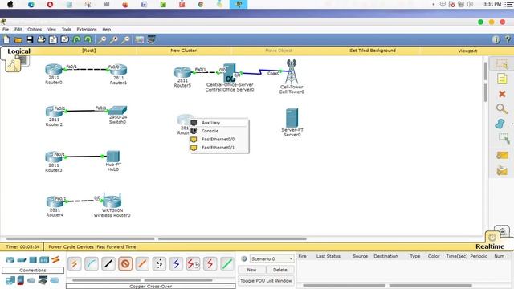The width and height of the screenshot is (514, 289).
Task: Click Power Cycle Devices
Action: tap(71, 246)
